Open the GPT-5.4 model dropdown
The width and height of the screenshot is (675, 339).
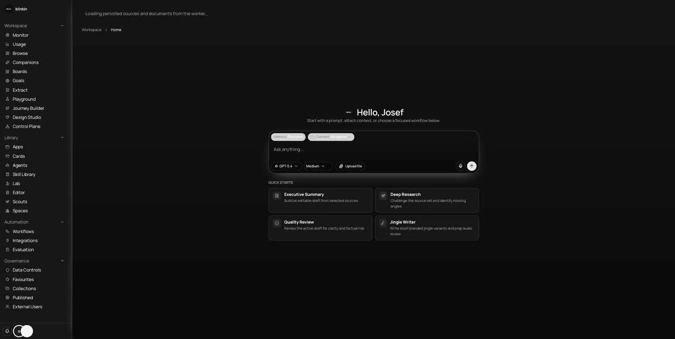[x=286, y=166]
